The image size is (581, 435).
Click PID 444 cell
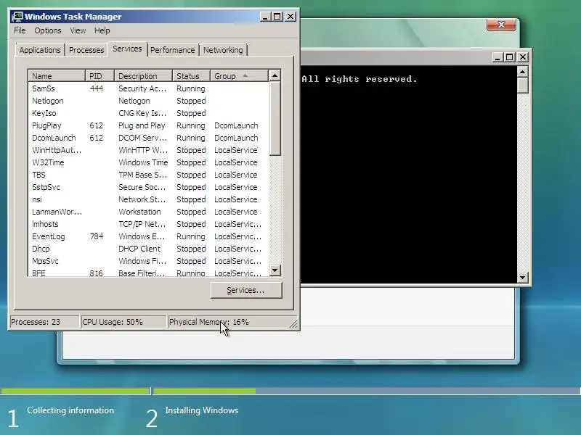click(97, 88)
